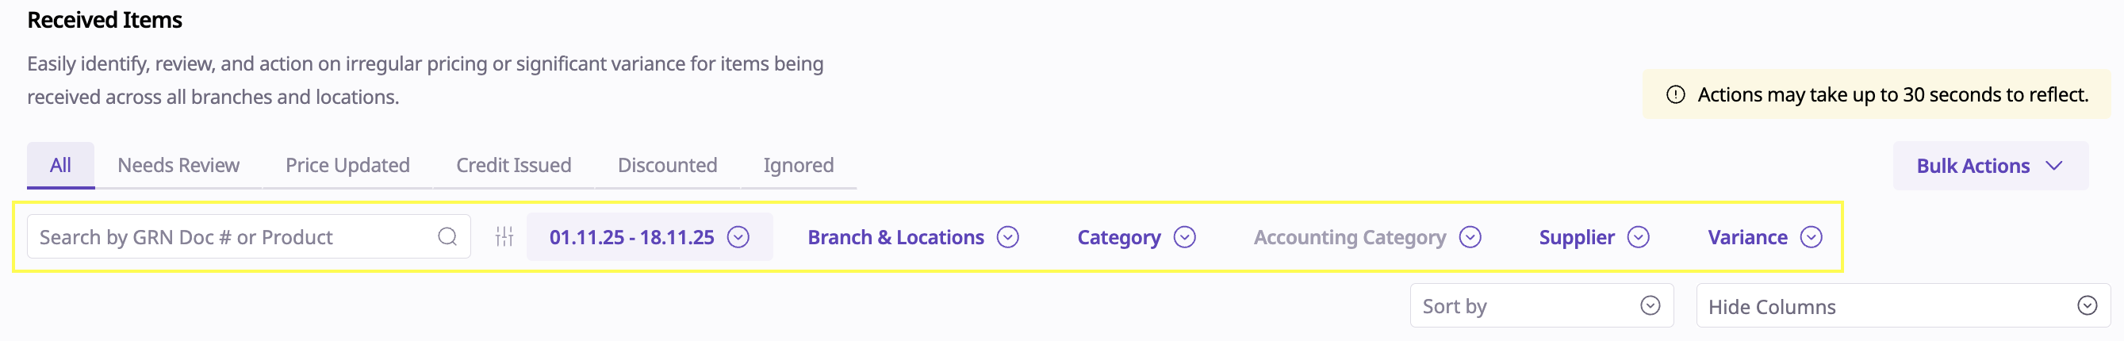
Task: Click the chevron circle next to Variance
Action: click(x=1811, y=237)
